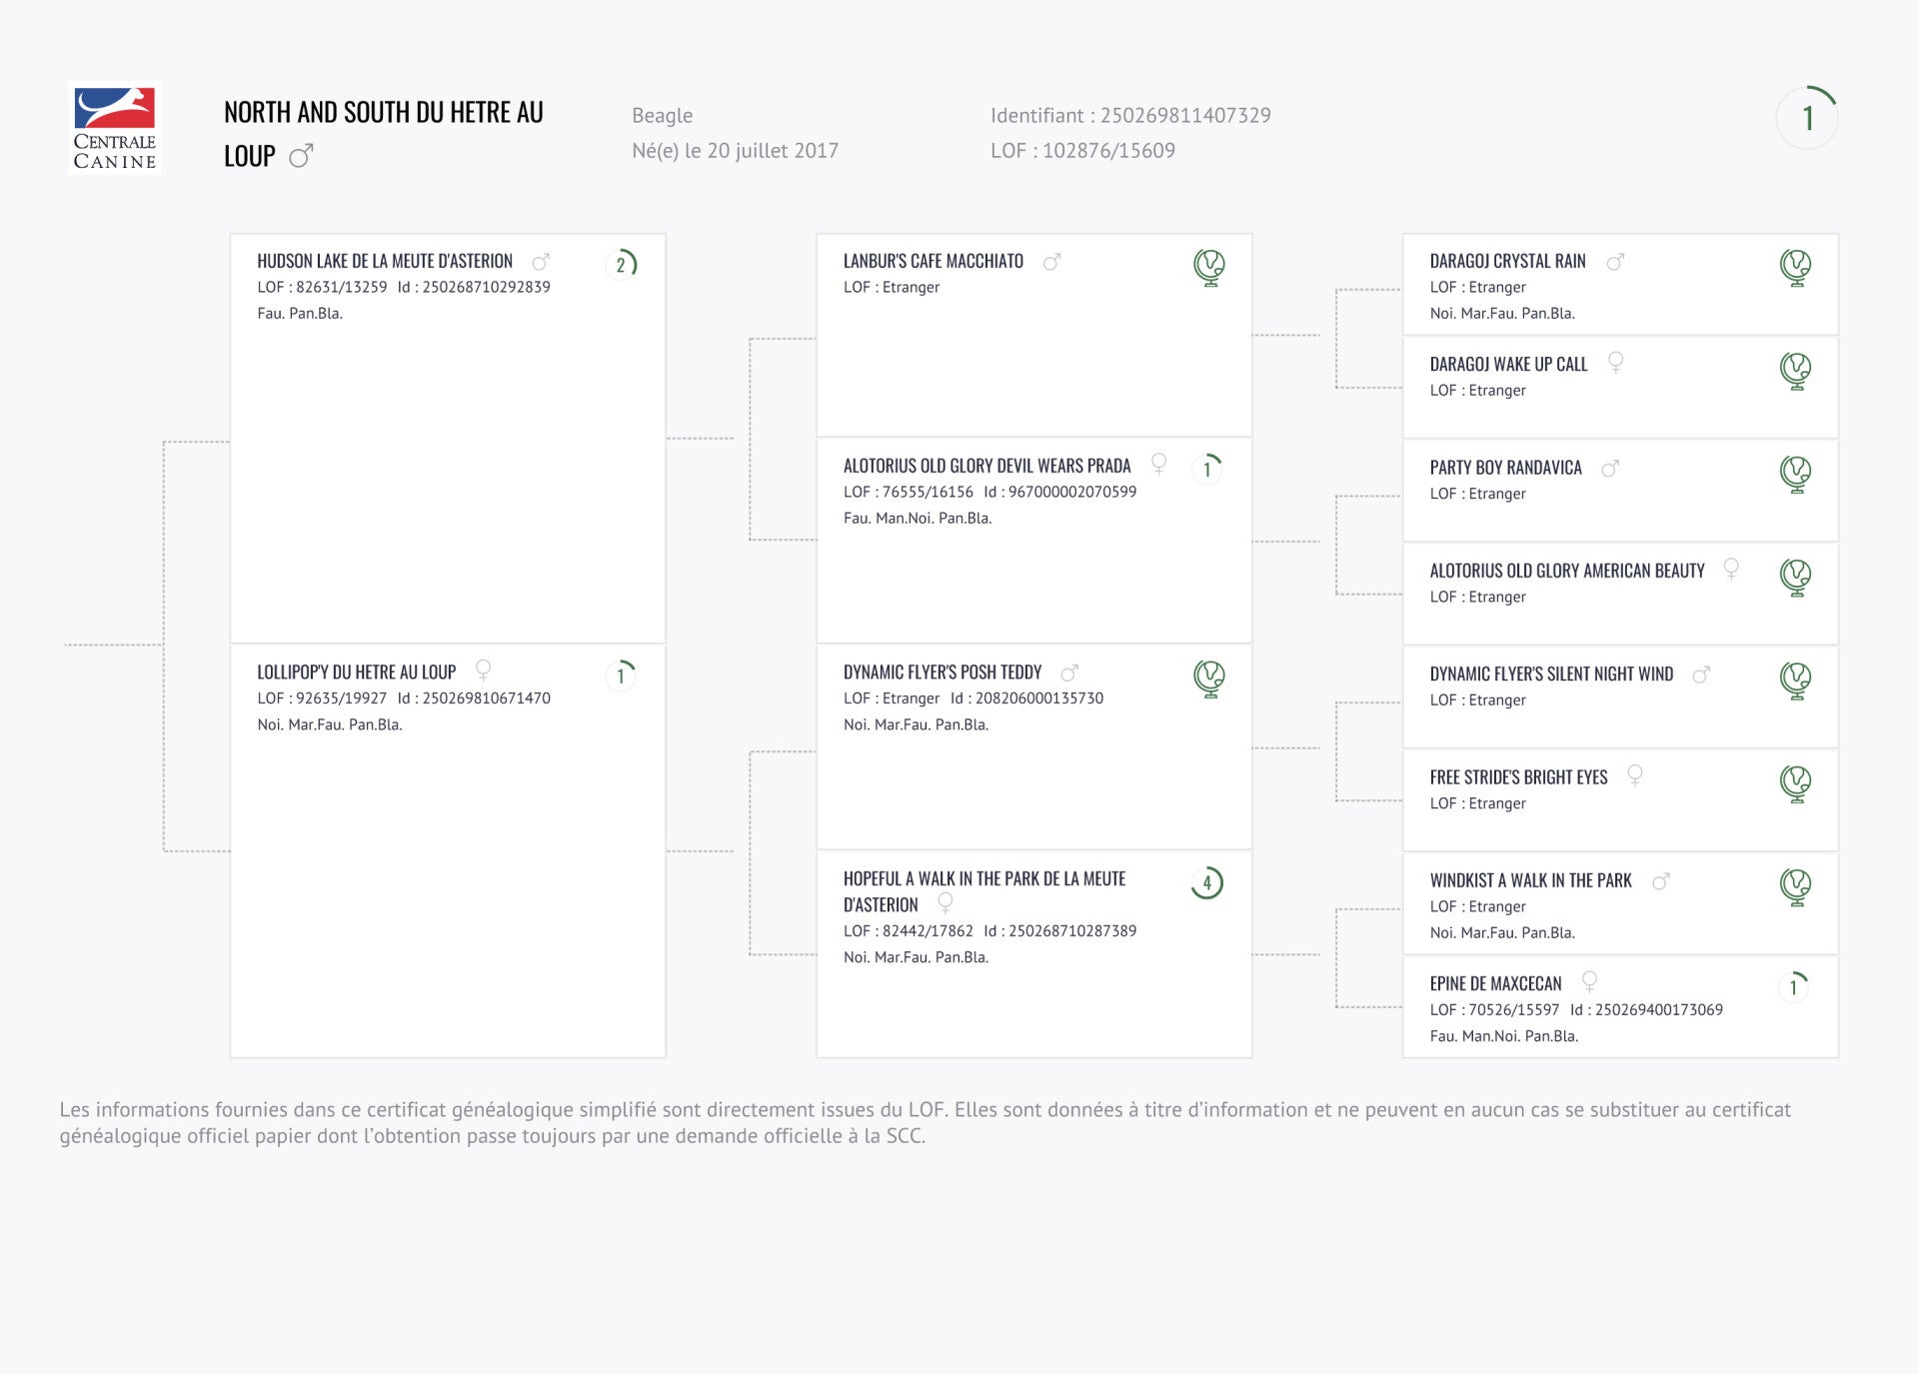Click the globe icon for Dynamic Flyer's Posh Teddy

tap(1209, 679)
